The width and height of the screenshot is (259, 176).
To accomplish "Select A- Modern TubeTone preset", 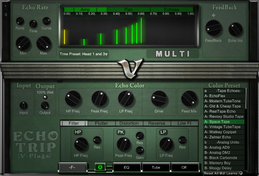I will (x=224, y=101).
